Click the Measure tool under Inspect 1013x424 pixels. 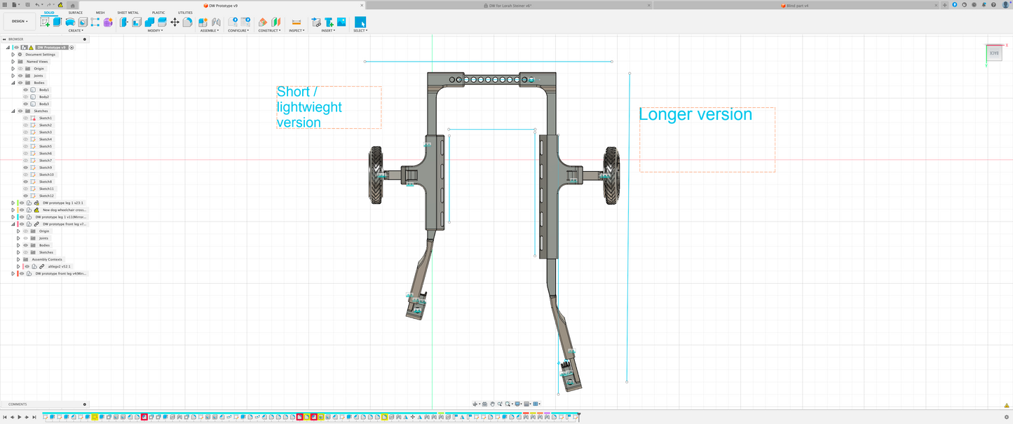click(x=297, y=22)
